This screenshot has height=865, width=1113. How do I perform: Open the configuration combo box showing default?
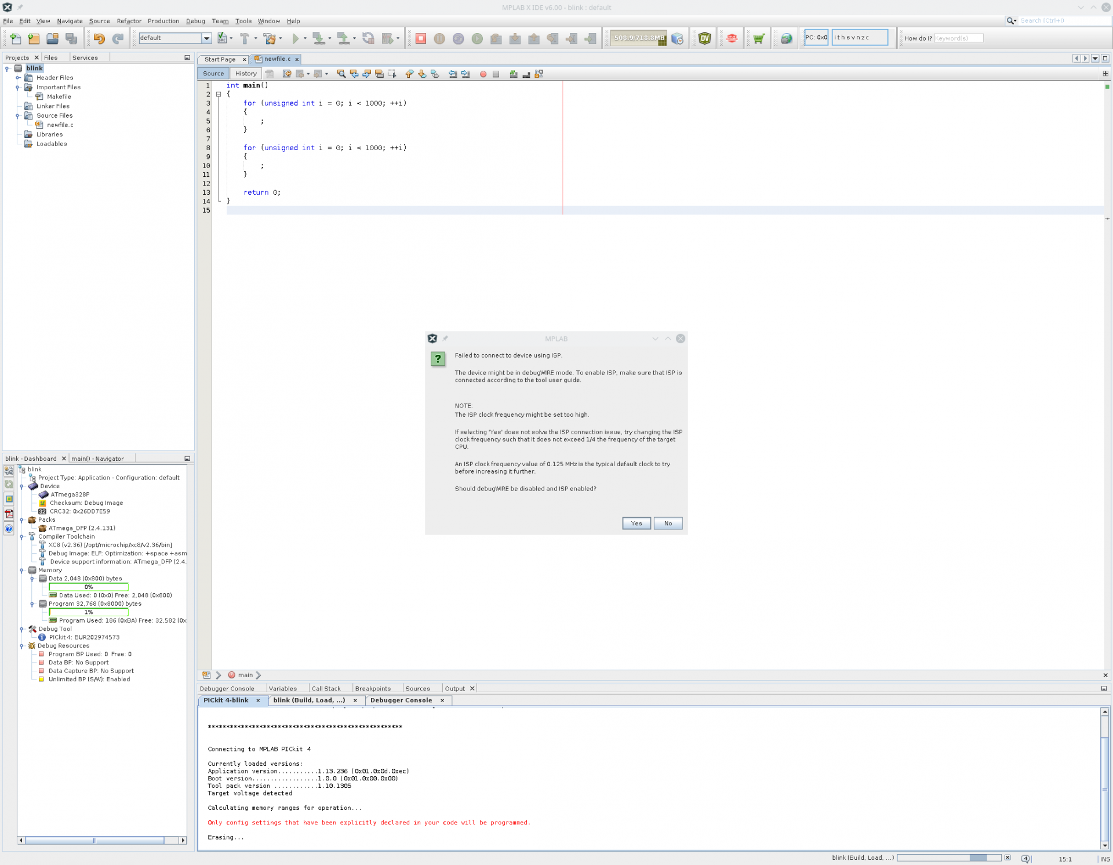(x=175, y=38)
